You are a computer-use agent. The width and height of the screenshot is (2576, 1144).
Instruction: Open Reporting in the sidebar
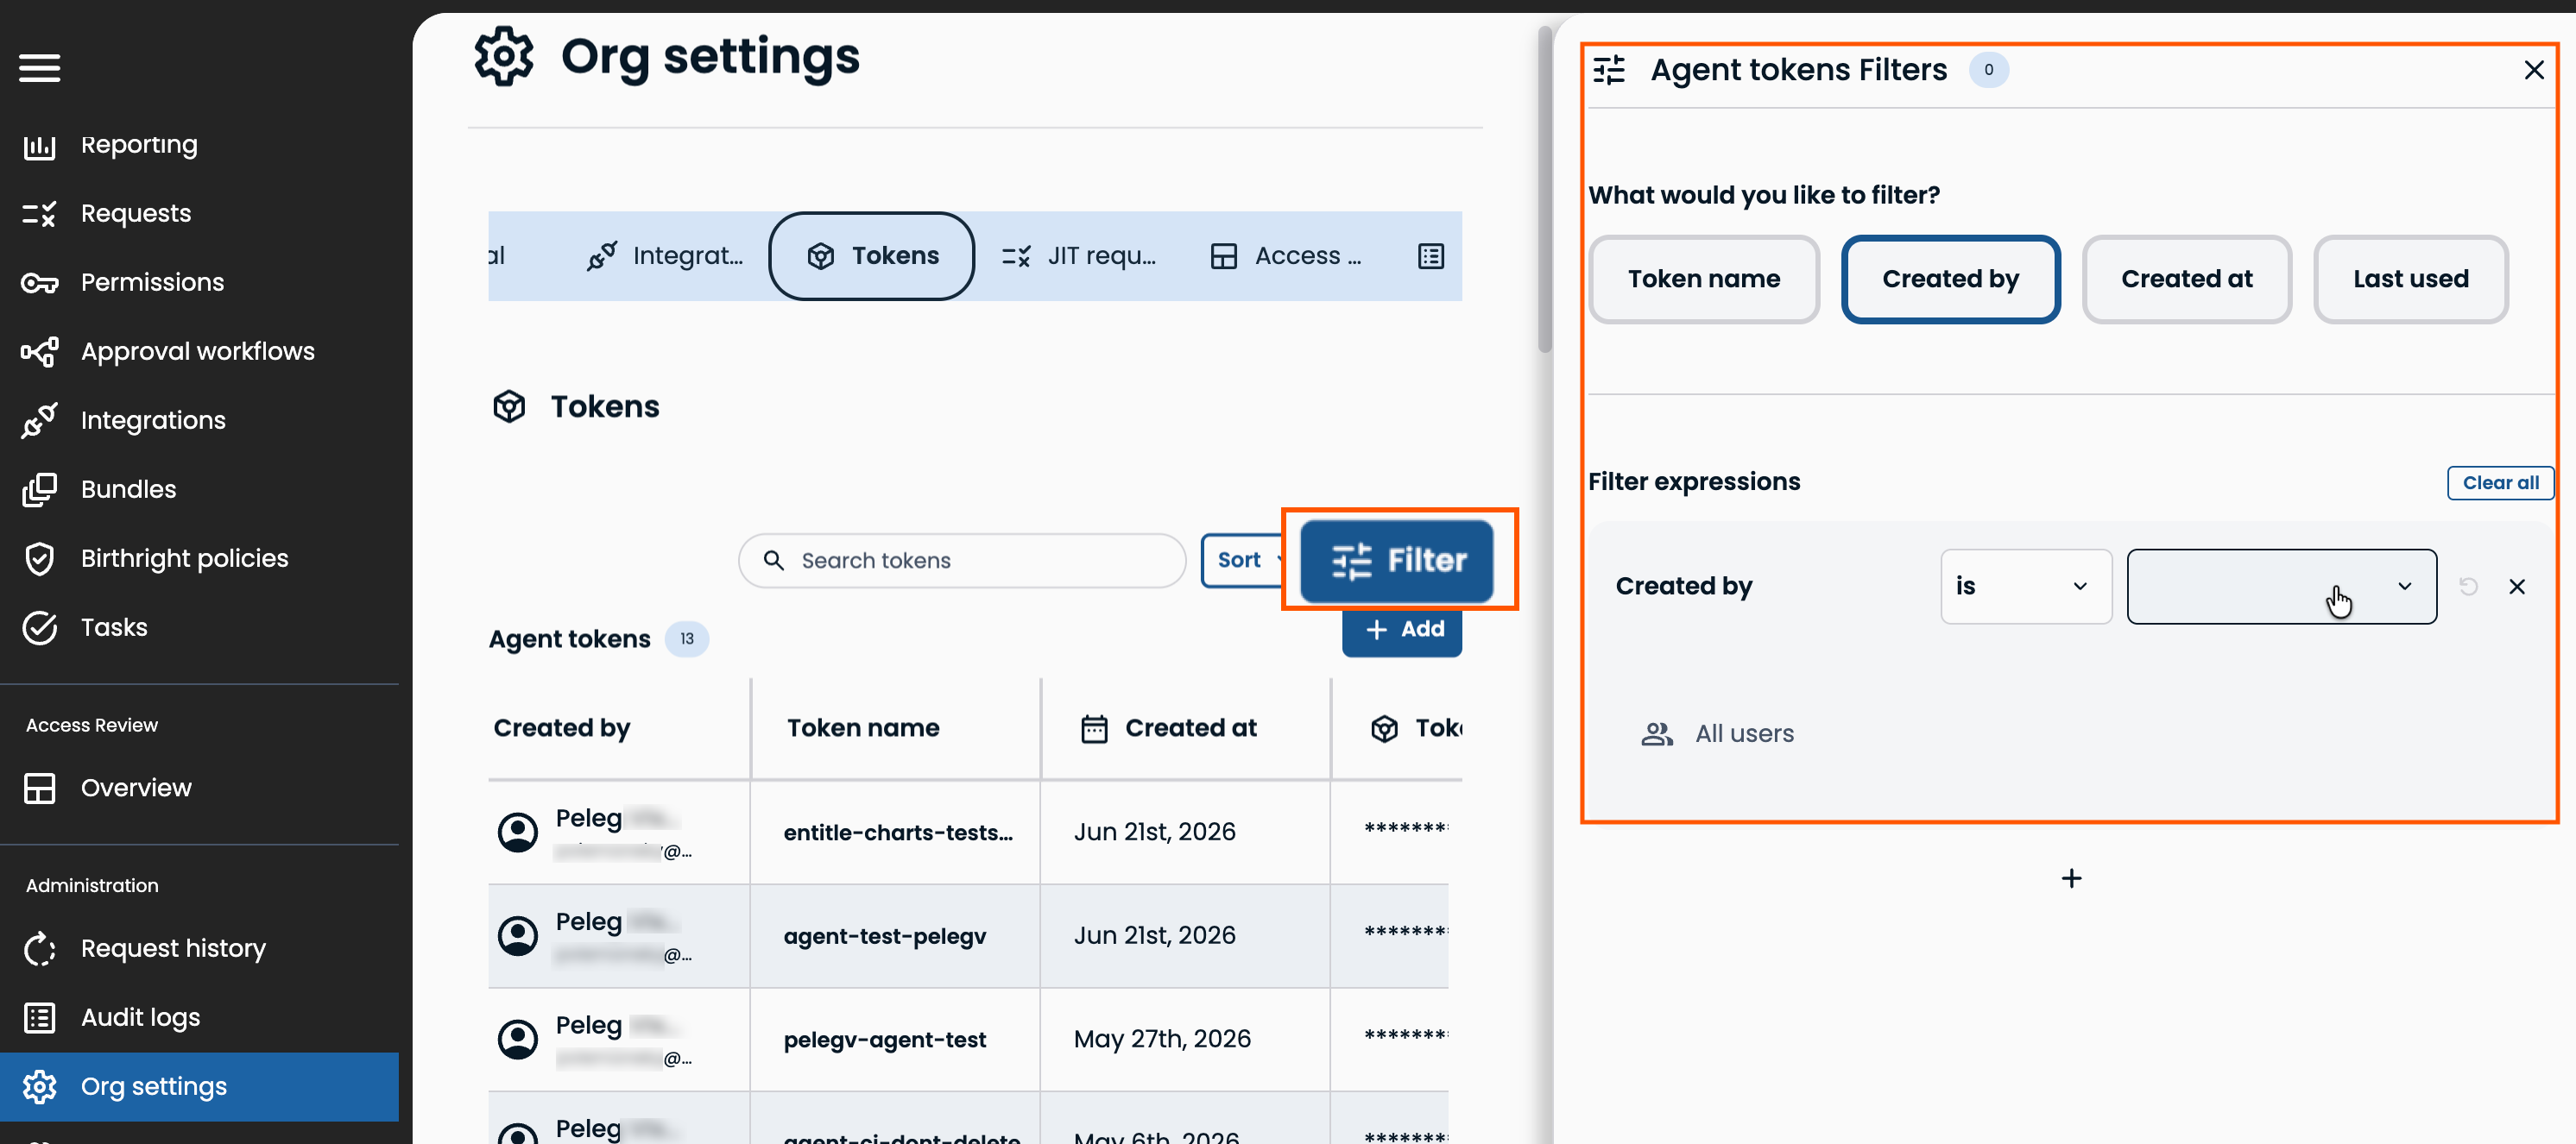(x=139, y=145)
